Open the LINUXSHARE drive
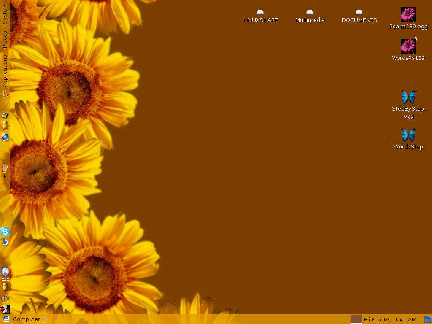432x324 pixels. [260, 13]
